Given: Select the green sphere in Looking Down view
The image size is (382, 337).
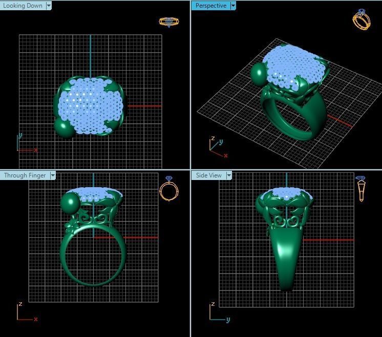Looking at the screenshot, I should pyautogui.click(x=64, y=128).
